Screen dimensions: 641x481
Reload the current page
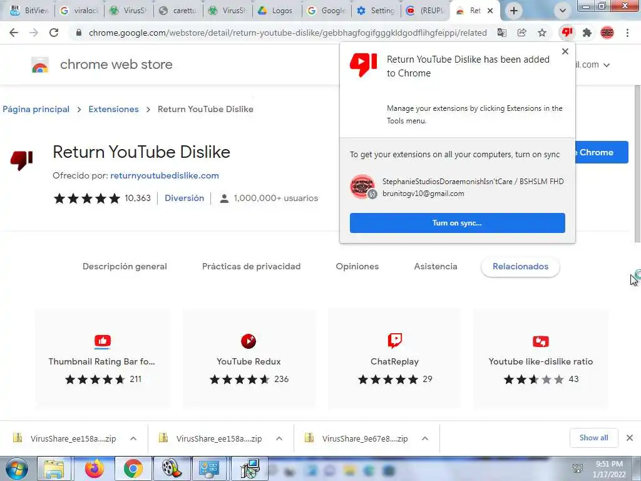click(x=54, y=33)
